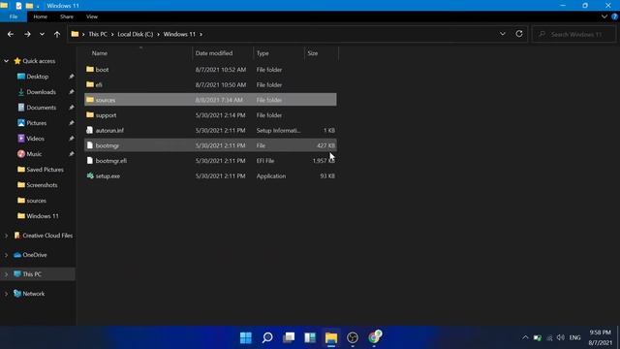The height and width of the screenshot is (349, 620).
Task: Expand the Creative Cloud Files node
Action: tap(7, 236)
